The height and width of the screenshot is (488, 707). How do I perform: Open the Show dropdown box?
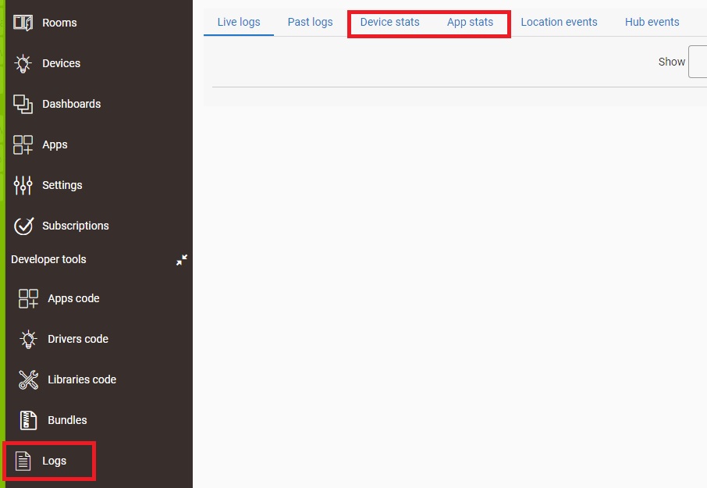pos(697,62)
